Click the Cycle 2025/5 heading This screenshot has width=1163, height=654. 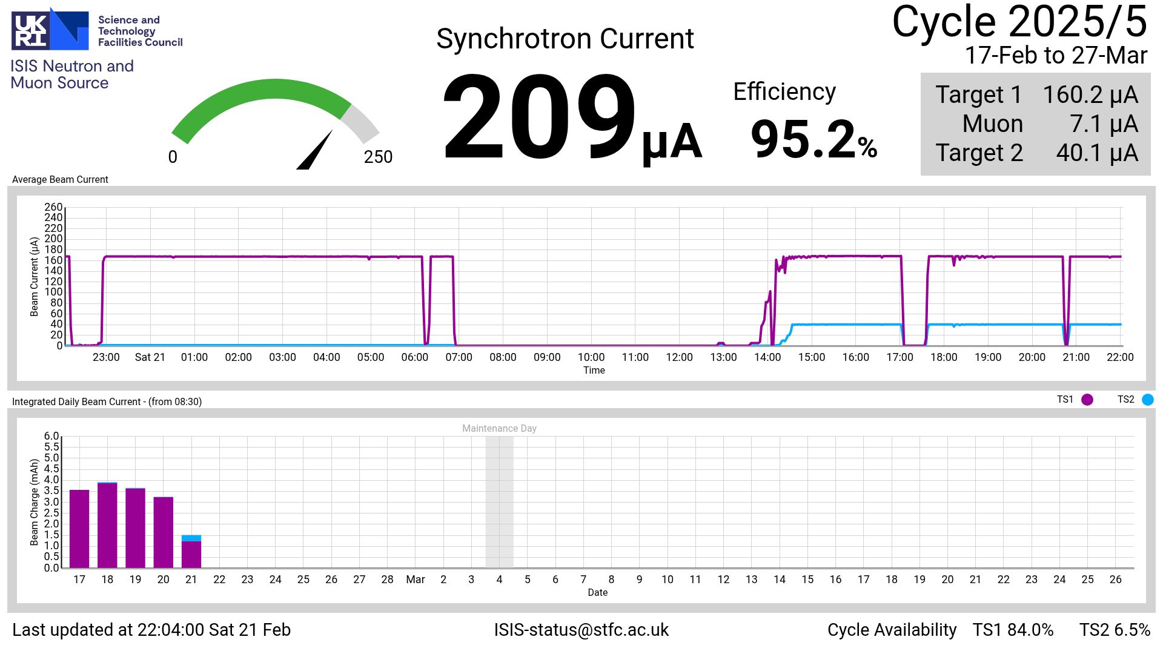tap(1019, 23)
